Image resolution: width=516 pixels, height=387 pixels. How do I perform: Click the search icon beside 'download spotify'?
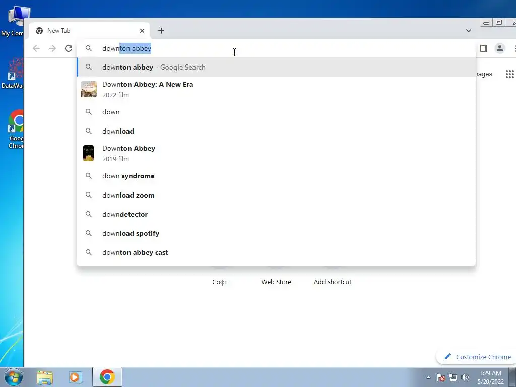[89, 233]
